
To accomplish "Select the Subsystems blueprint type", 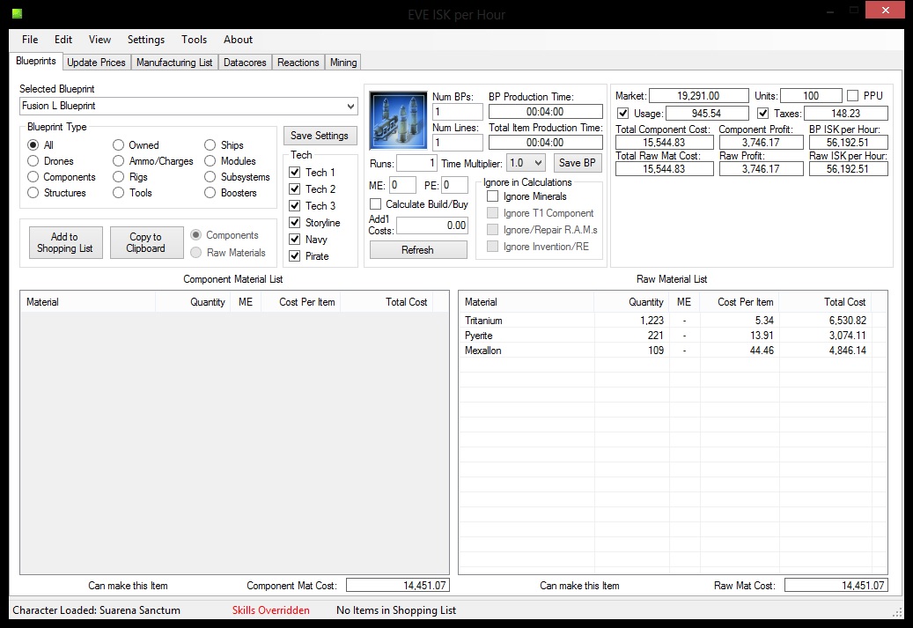I will tap(210, 176).
